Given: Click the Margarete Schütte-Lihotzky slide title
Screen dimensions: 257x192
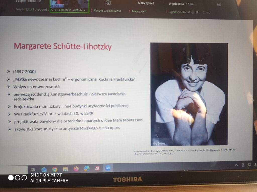Looking at the screenshot, I should (x=62, y=46).
